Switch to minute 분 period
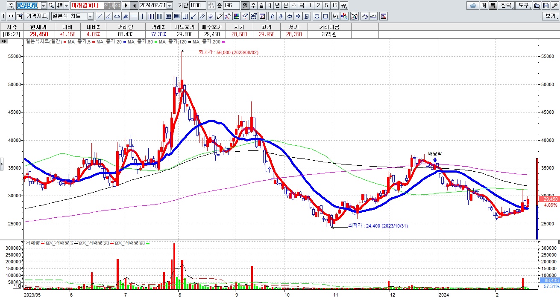The image size is (560, 297). click(x=286, y=6)
